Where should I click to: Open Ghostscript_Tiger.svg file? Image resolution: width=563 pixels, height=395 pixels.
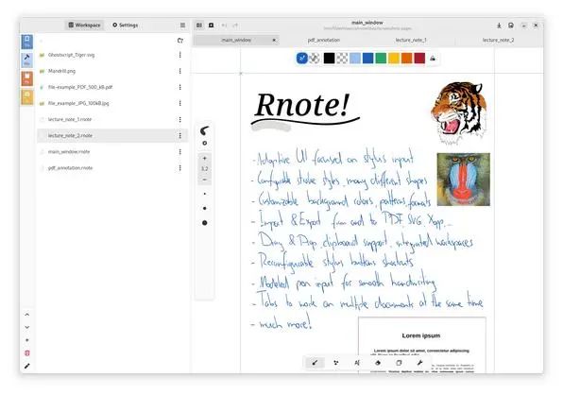(x=112, y=55)
